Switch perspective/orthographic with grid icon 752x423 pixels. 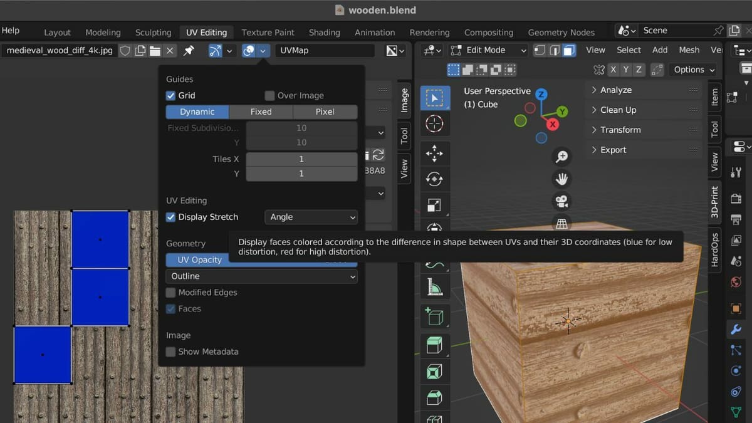coord(561,223)
